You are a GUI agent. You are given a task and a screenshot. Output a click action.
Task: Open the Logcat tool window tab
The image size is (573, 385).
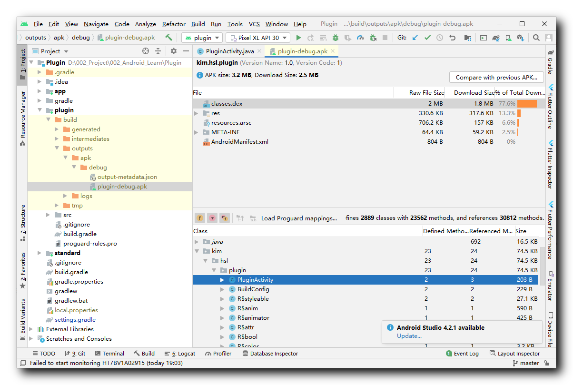(x=180, y=354)
